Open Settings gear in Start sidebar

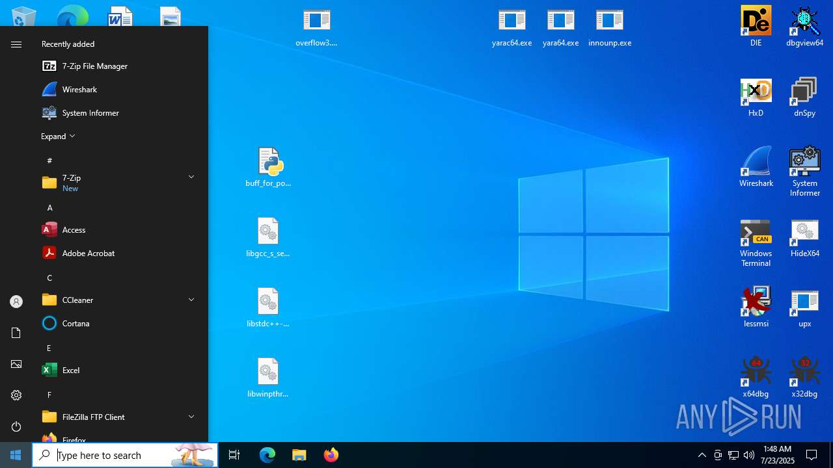(16, 395)
